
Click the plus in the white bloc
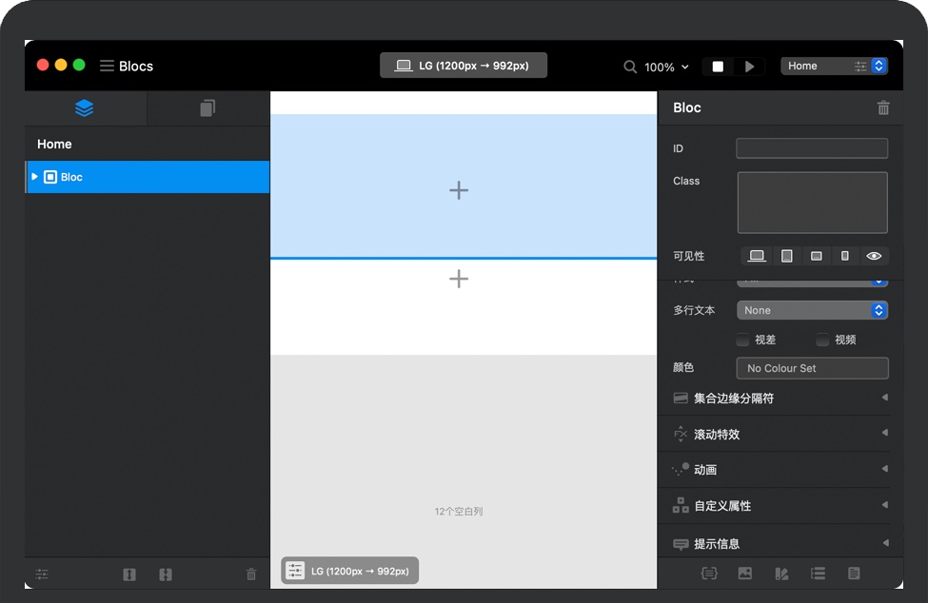tap(459, 279)
